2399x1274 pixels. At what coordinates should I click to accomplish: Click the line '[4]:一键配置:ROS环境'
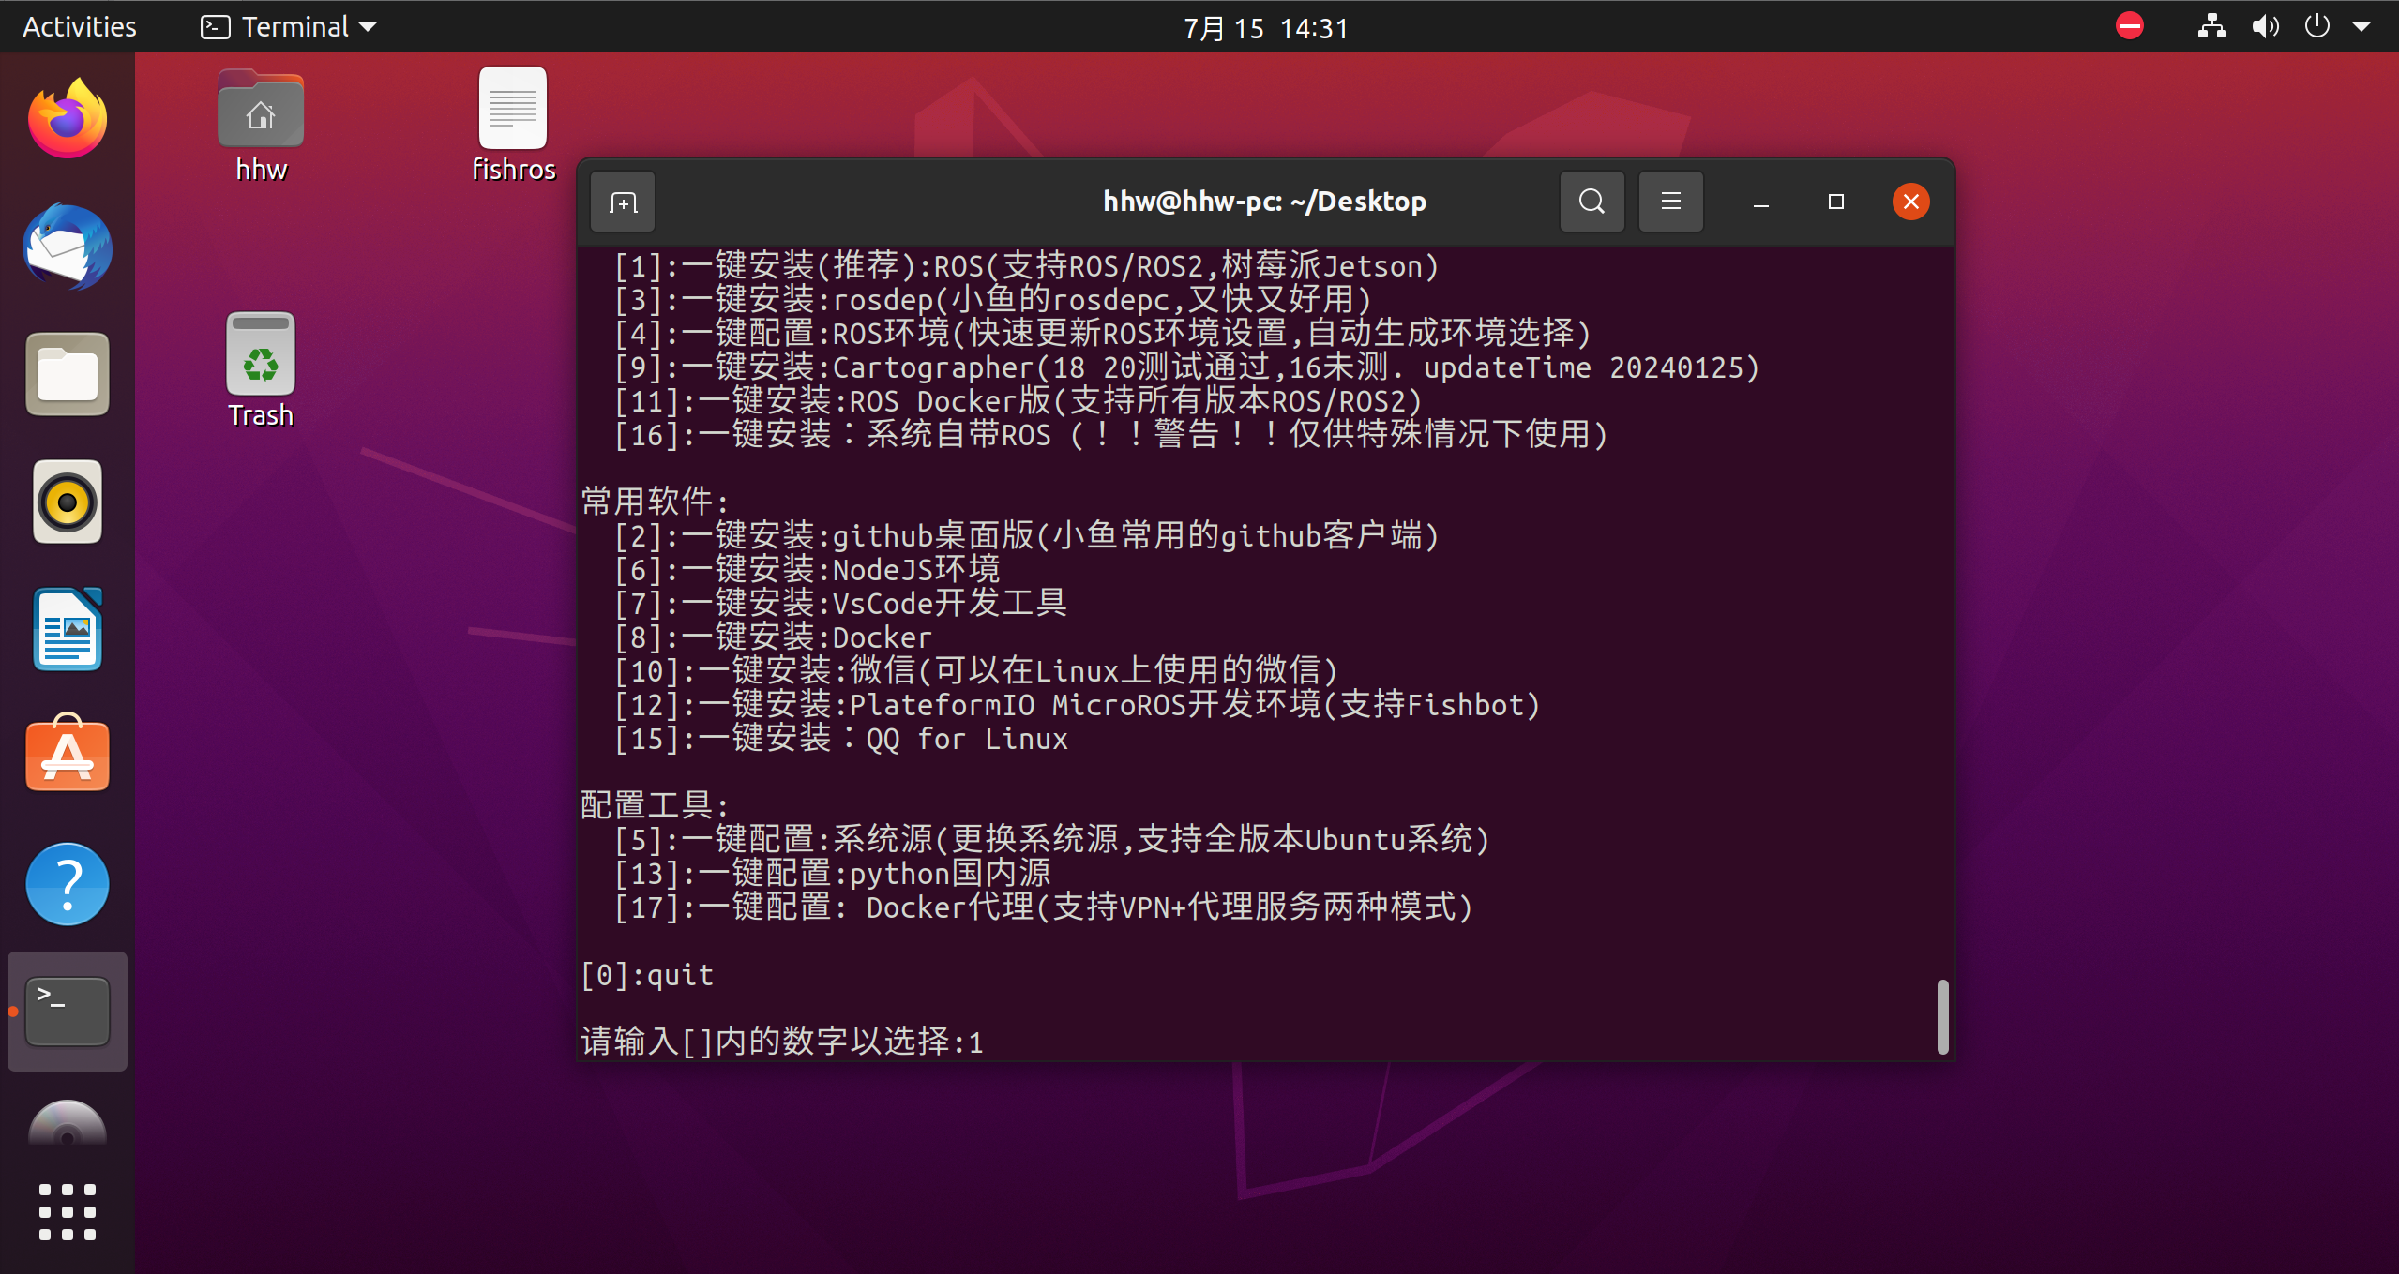click(x=1102, y=333)
